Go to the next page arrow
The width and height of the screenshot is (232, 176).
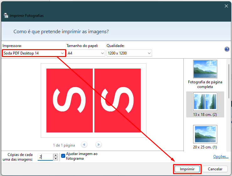pyautogui.click(x=98, y=144)
